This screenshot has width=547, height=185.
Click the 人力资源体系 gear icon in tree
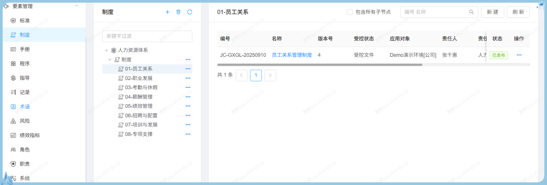114,50
